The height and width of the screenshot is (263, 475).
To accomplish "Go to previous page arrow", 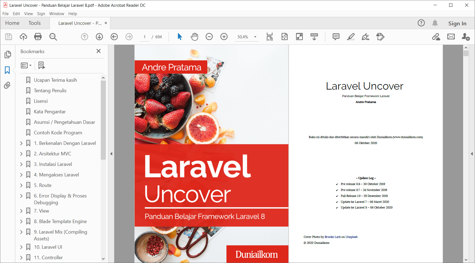I will (85, 37).
